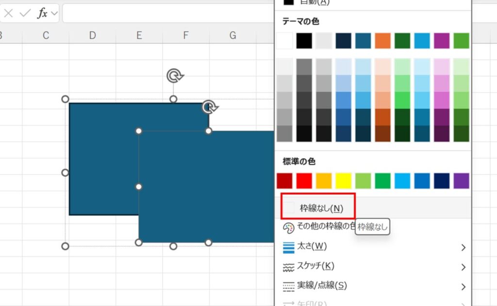497x306 pixels.
Task: Pick the black theme color swatch
Action: coord(304,41)
